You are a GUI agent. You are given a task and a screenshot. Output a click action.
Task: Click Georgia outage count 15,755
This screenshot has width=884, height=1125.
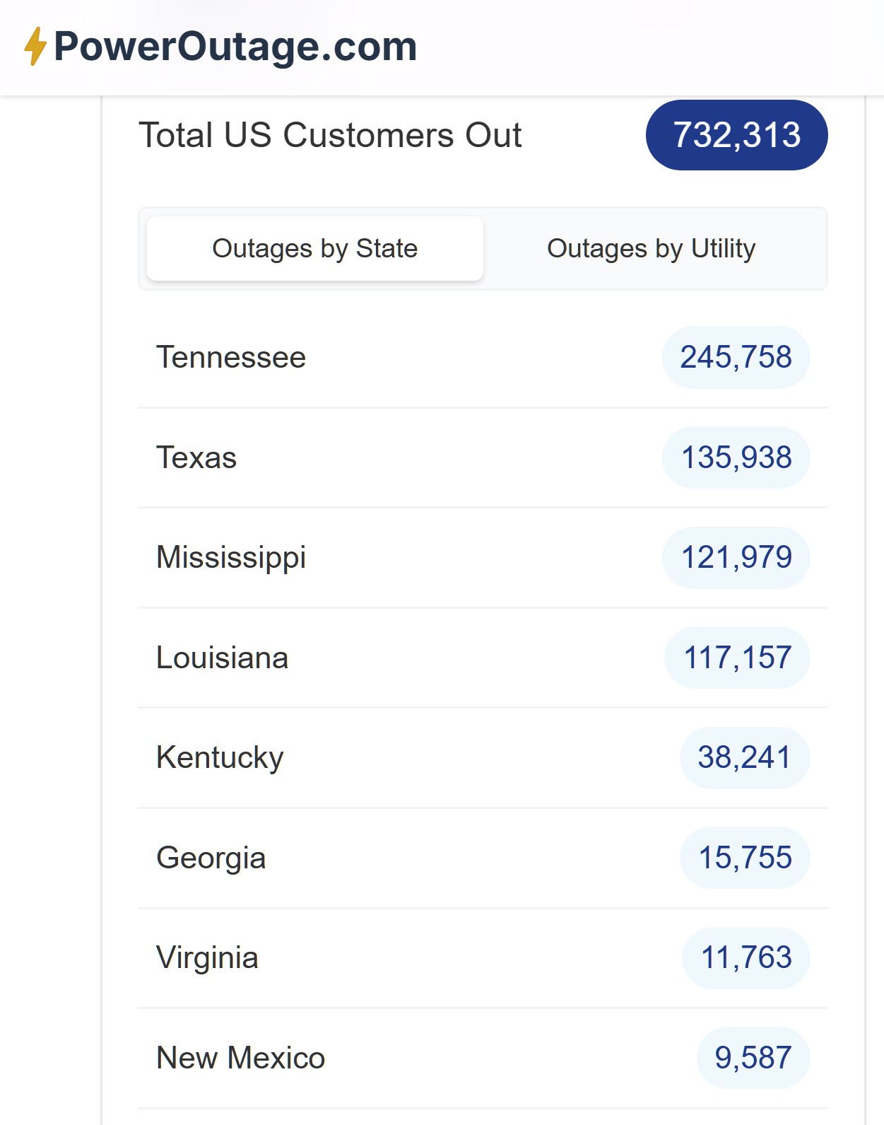tap(745, 858)
